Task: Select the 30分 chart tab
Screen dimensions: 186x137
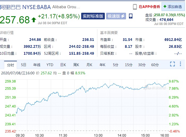Action: (142, 65)
